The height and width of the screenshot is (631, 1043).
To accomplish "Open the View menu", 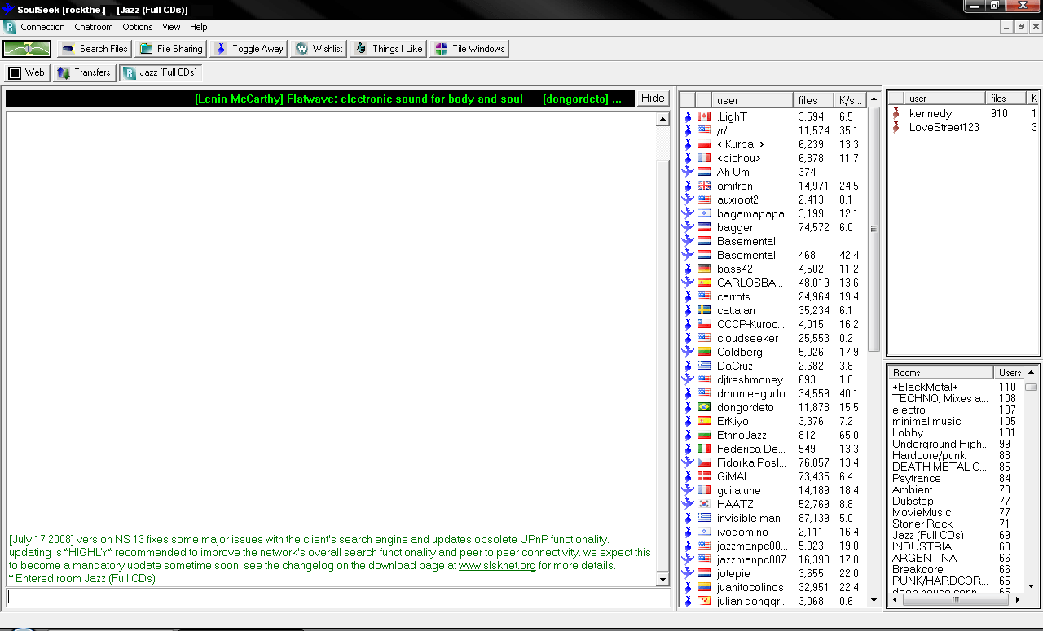I will 171,27.
